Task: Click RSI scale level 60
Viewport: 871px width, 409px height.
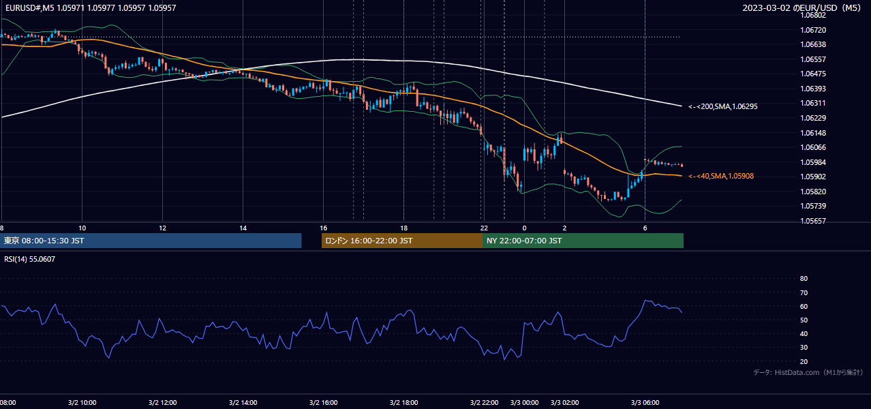Action: click(804, 306)
